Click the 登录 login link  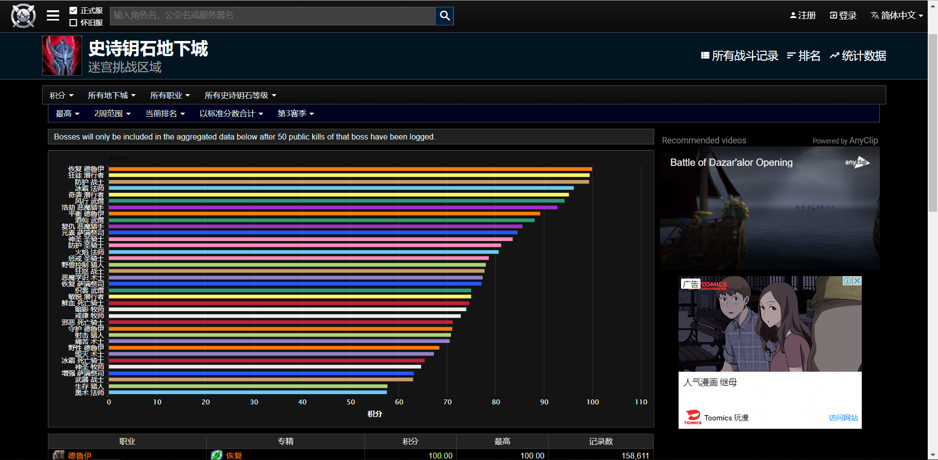pos(843,16)
